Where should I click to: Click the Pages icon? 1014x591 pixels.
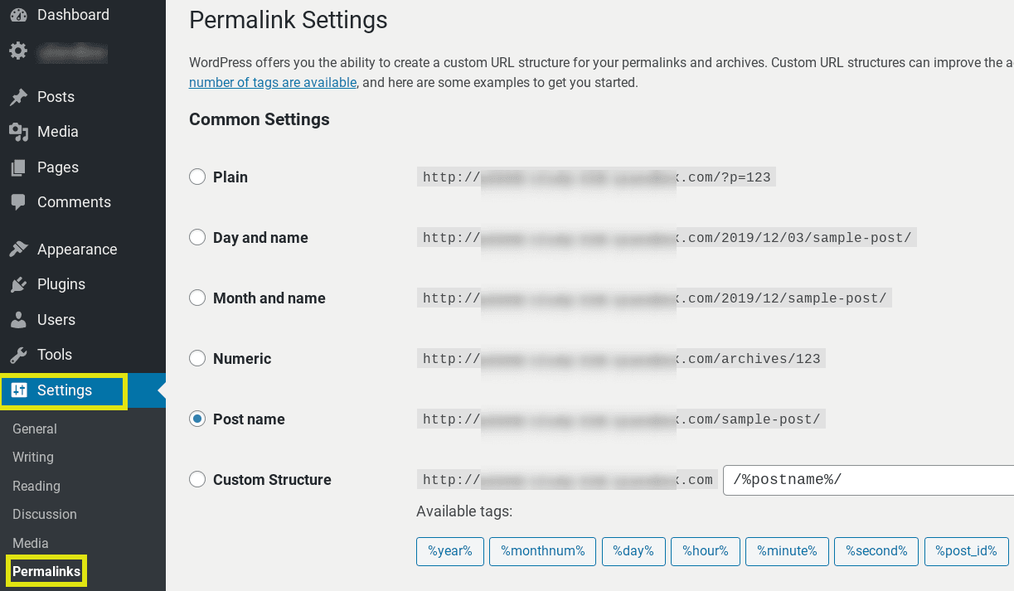[18, 167]
